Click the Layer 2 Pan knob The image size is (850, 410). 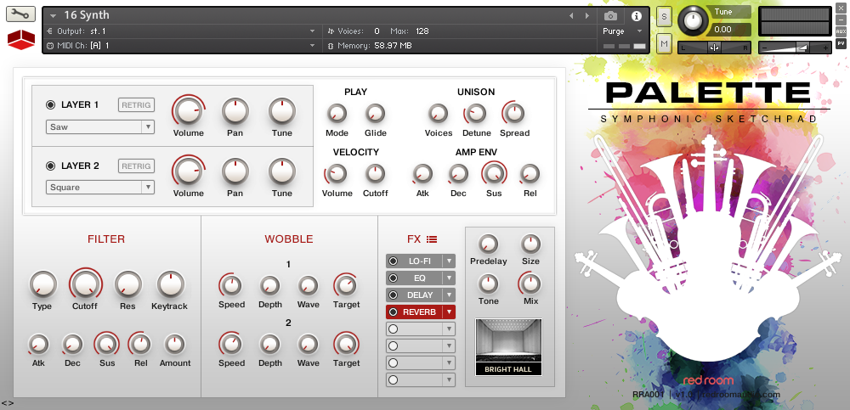coord(235,171)
